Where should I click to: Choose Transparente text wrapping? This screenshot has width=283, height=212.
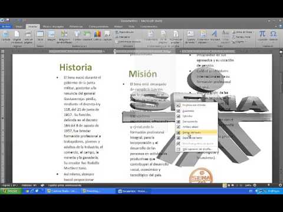point(196,121)
